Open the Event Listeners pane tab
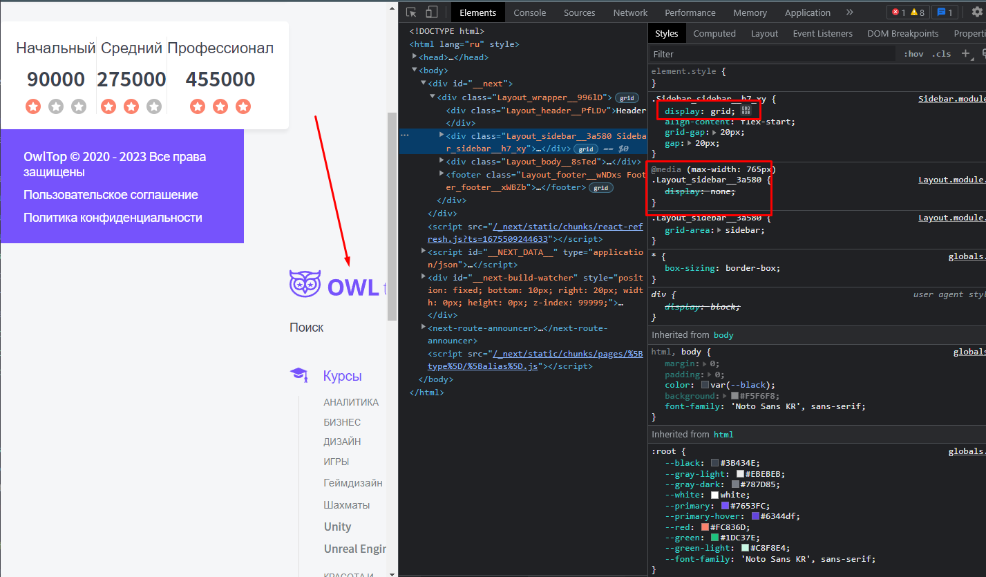The width and height of the screenshot is (986, 577). 822,33
